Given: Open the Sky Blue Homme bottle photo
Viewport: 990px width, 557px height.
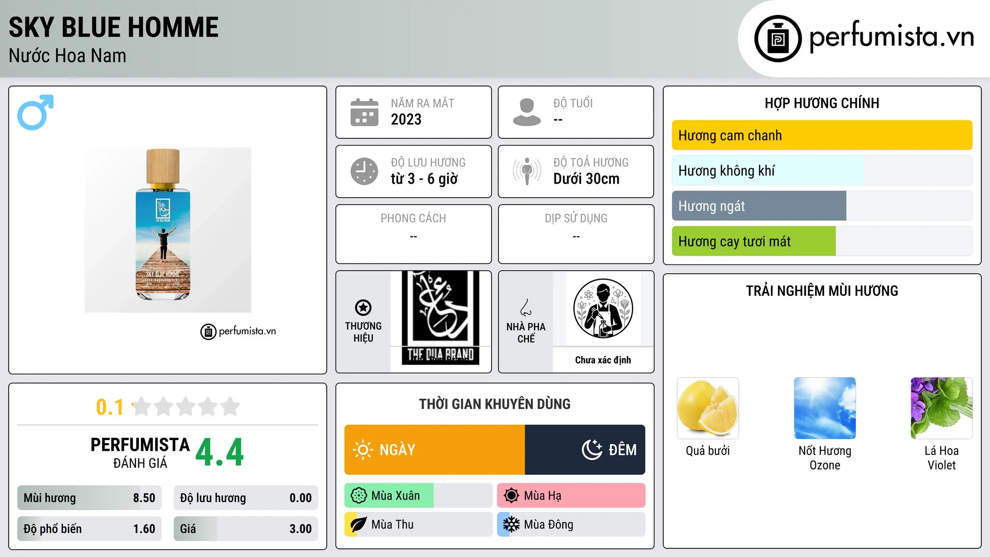Looking at the screenshot, I should (168, 230).
